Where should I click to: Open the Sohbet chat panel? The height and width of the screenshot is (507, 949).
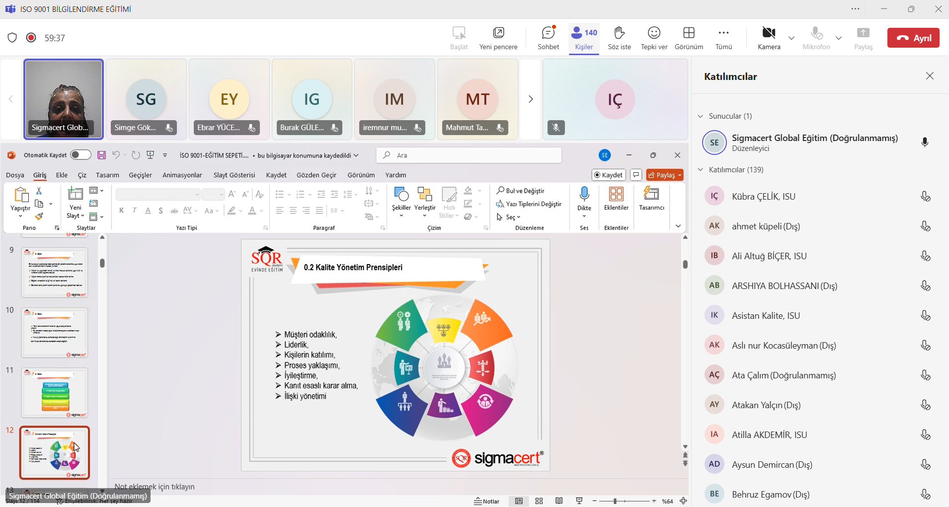point(548,38)
